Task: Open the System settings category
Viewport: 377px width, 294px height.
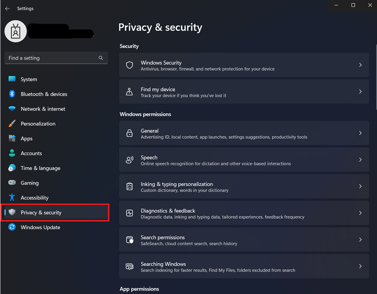Action: click(56, 79)
